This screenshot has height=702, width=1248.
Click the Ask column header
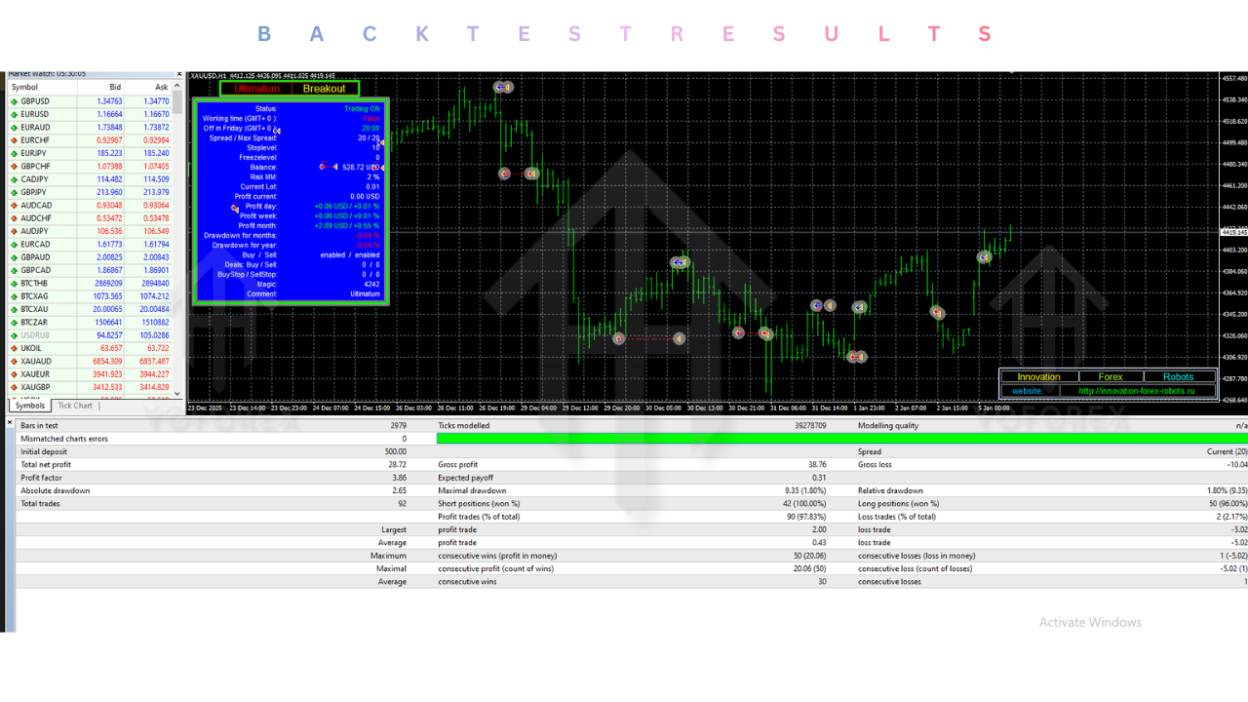coord(161,87)
